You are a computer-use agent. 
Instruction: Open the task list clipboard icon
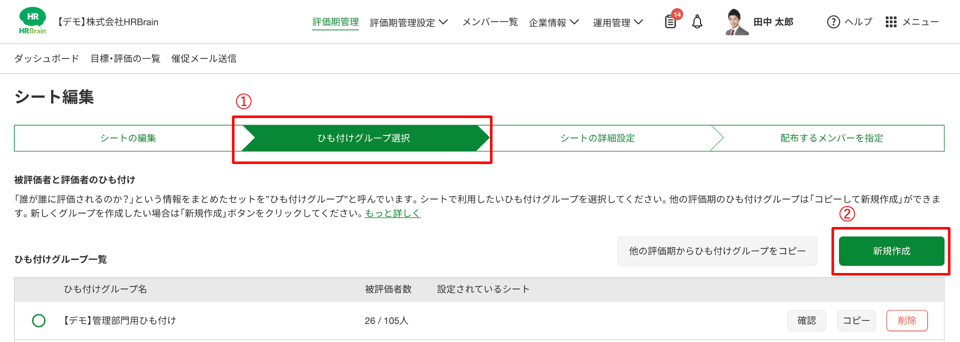670,22
